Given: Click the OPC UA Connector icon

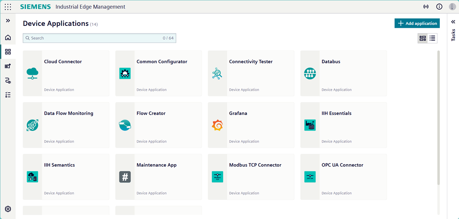Looking at the screenshot, I should point(310,177).
